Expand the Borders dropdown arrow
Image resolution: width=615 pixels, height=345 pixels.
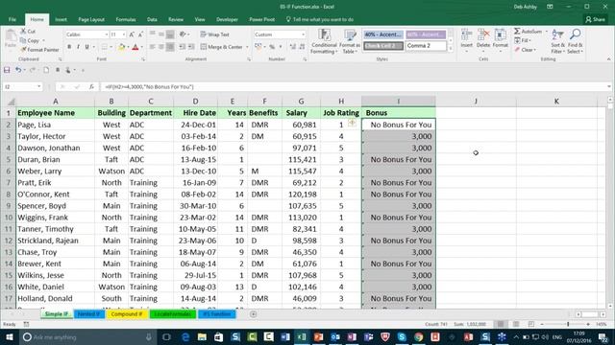coord(111,47)
